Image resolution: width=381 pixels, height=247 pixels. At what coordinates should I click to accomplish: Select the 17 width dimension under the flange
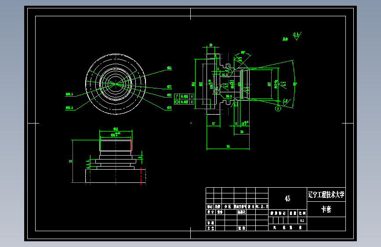click(213, 123)
